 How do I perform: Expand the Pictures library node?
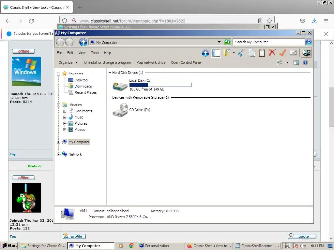click(65, 123)
